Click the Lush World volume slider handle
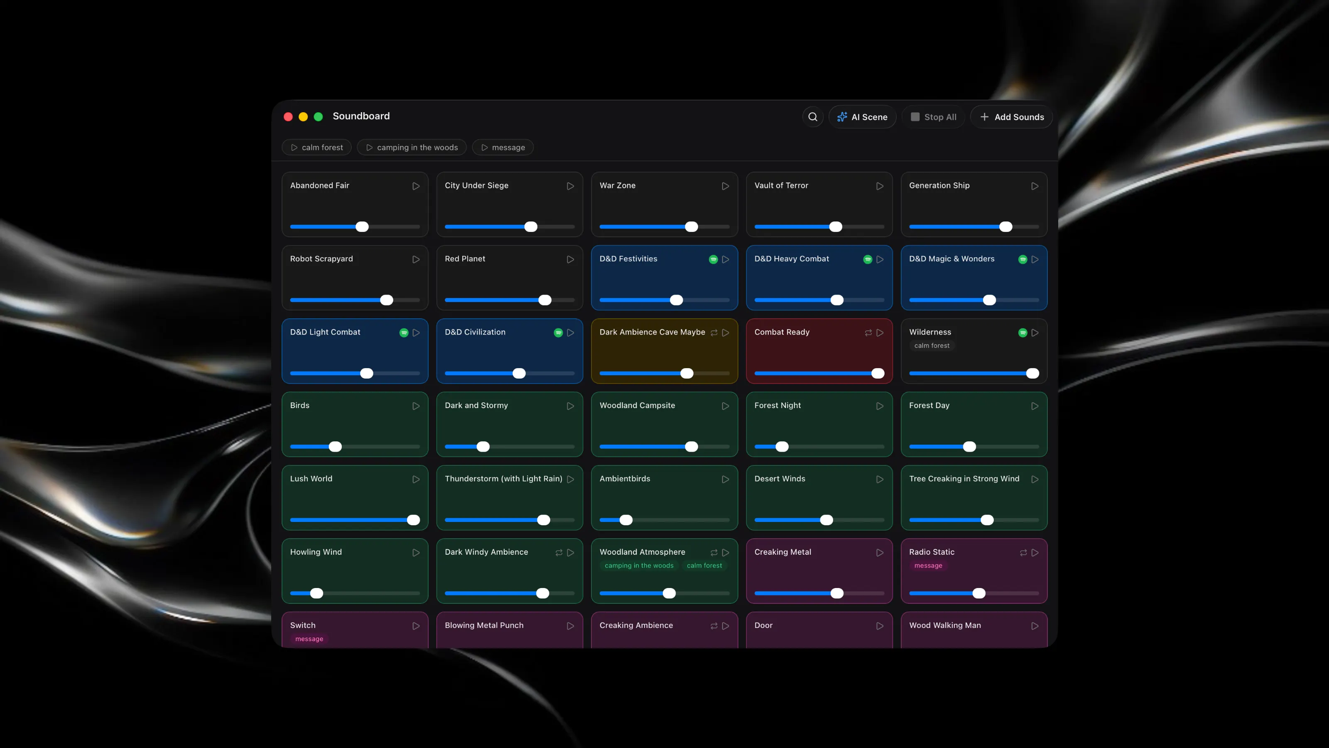 point(413,520)
